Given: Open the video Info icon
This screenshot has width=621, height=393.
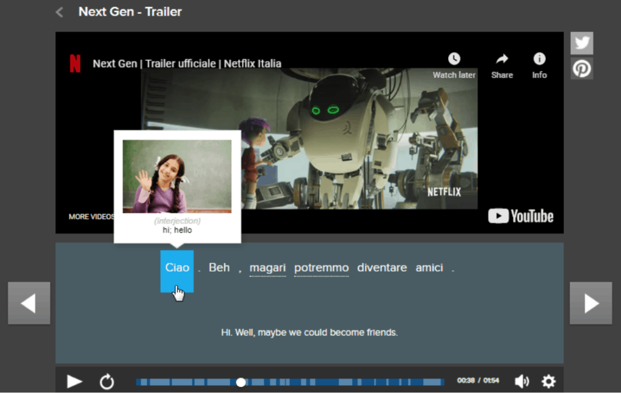Looking at the screenshot, I should pyautogui.click(x=539, y=59).
